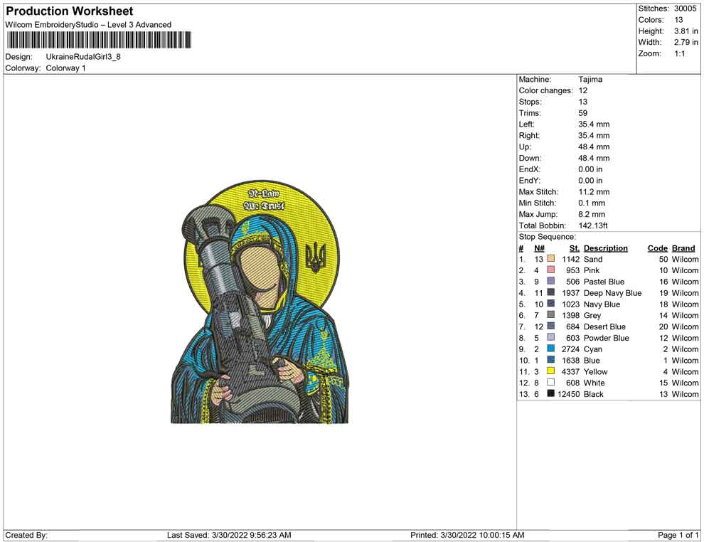The height and width of the screenshot is (542, 704).
Task: Click the Printed timestamp in footer
Action: (467, 535)
